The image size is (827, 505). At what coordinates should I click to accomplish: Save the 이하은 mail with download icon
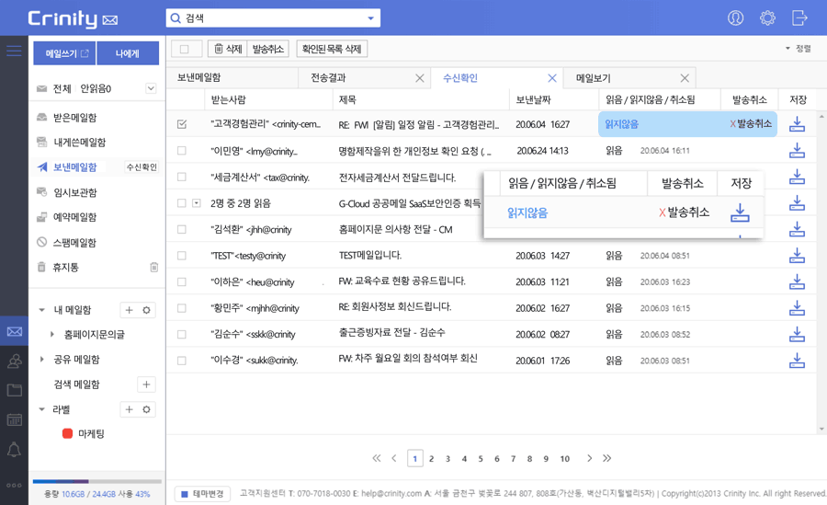[797, 281]
